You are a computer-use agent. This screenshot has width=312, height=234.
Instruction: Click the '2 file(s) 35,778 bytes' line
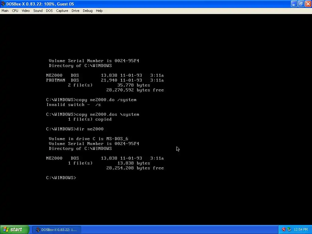(x=109, y=85)
